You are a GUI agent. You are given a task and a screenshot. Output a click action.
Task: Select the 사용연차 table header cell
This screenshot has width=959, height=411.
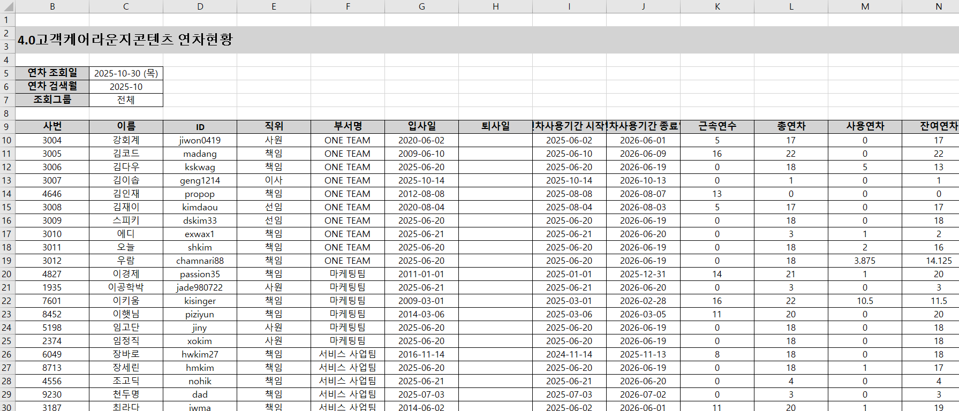pyautogui.click(x=865, y=127)
